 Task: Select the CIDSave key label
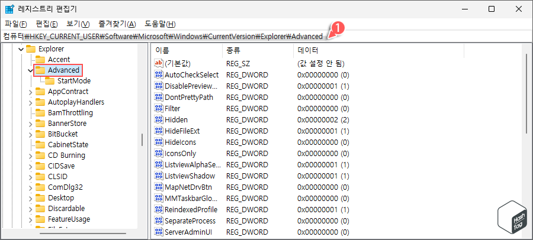point(61,166)
